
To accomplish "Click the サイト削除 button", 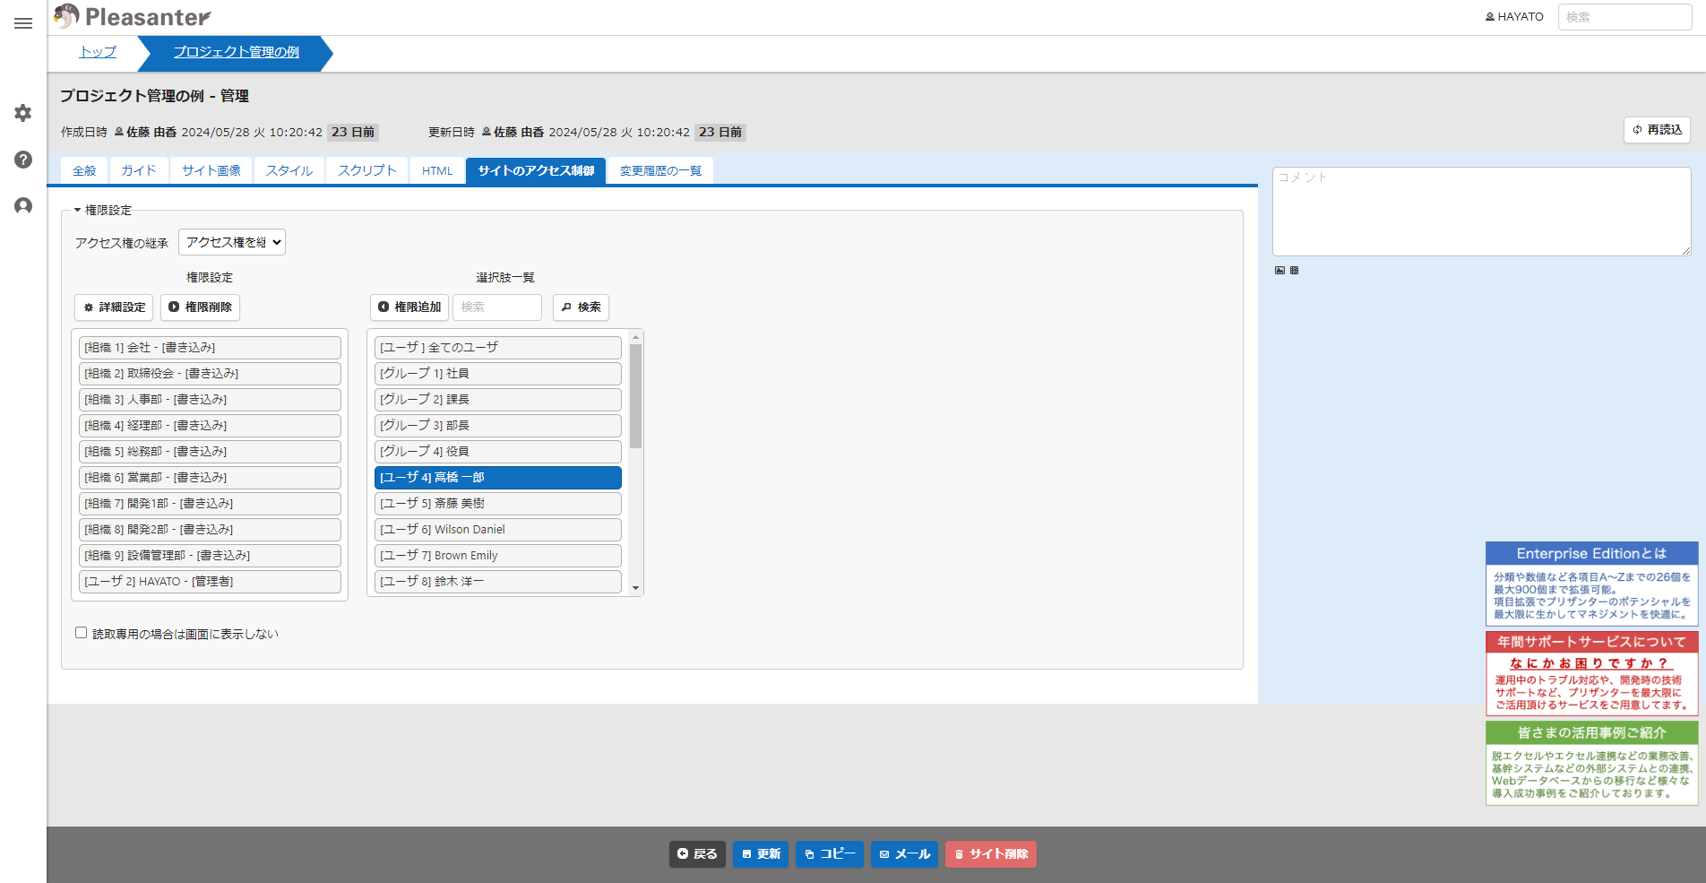I will (991, 854).
